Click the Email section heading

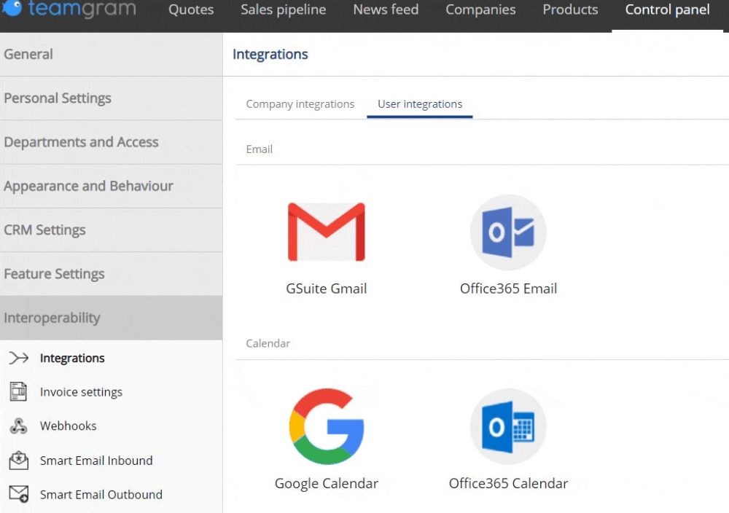click(259, 149)
